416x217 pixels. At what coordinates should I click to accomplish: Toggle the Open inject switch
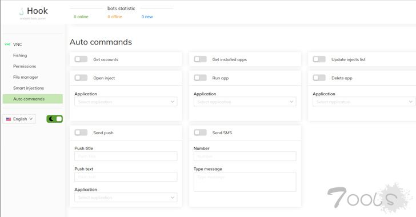81,78
